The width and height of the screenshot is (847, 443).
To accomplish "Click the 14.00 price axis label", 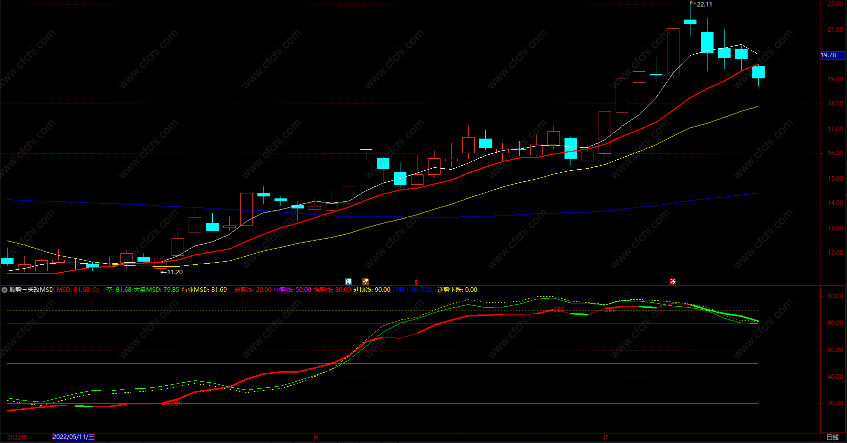I will tap(835, 203).
